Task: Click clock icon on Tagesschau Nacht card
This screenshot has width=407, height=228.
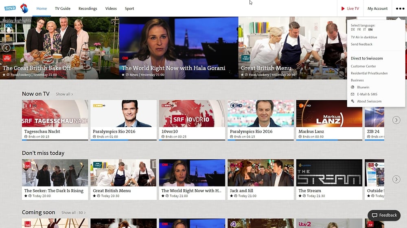Action: point(26,136)
